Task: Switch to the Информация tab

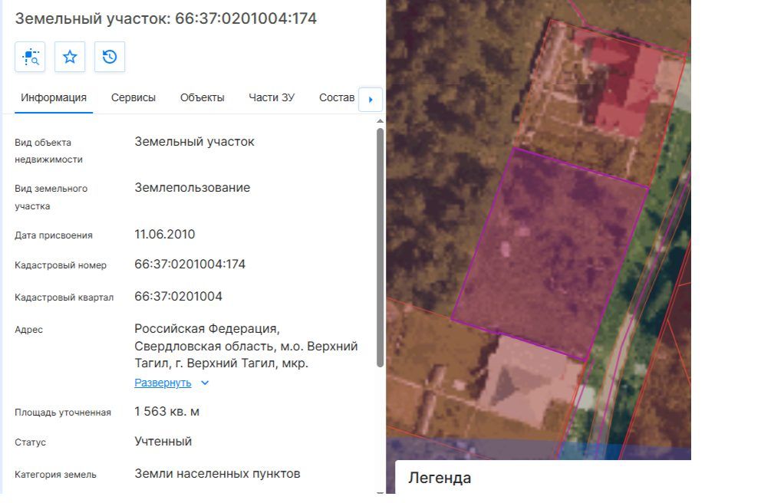Action: (x=54, y=98)
